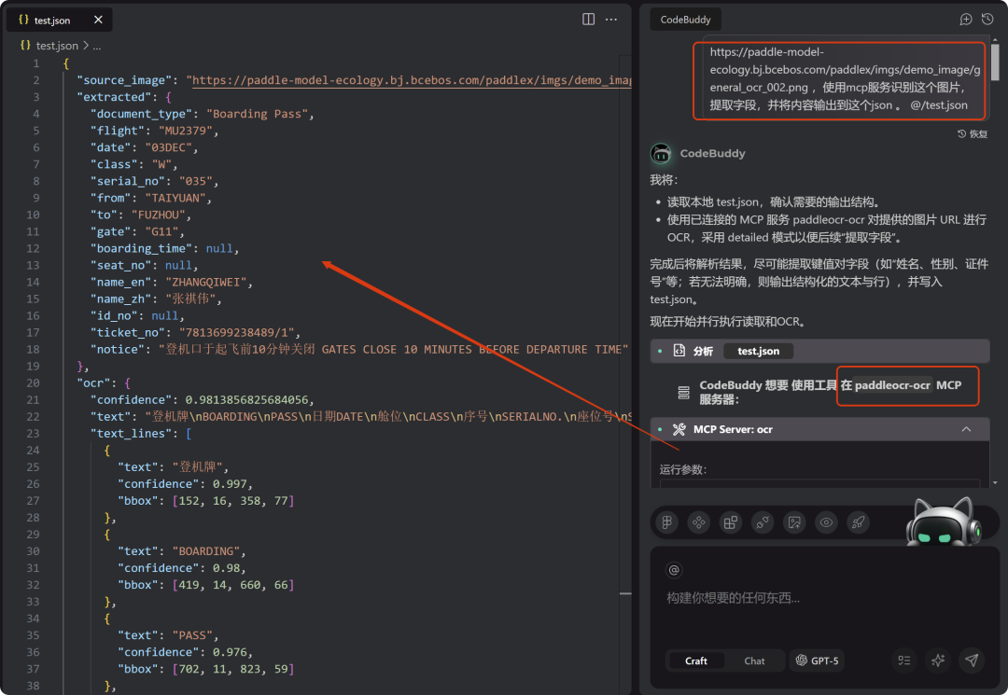Click the @/test.json mention in user message

tap(939, 104)
